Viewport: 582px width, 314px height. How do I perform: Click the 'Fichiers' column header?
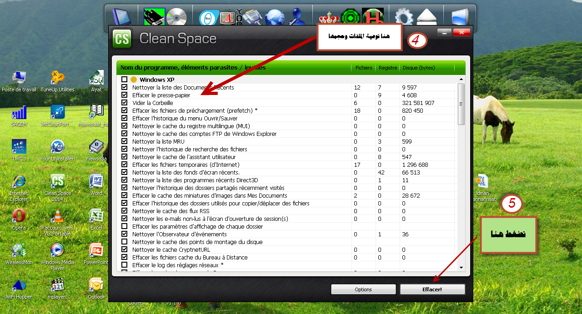point(363,68)
